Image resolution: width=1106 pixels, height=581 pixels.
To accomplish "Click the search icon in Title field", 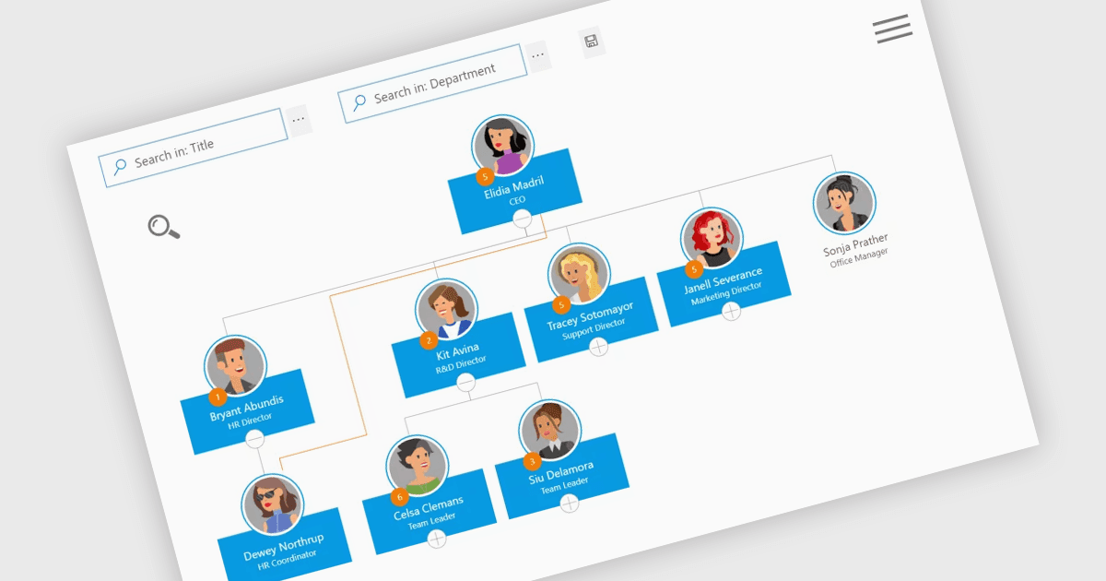I will 120,166.
